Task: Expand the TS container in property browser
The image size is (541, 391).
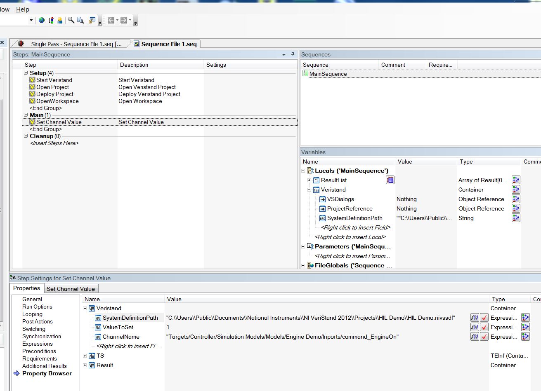Action: (85, 356)
